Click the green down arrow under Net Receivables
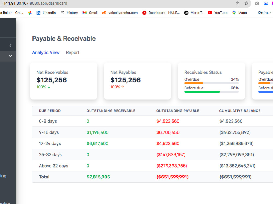 point(49,87)
